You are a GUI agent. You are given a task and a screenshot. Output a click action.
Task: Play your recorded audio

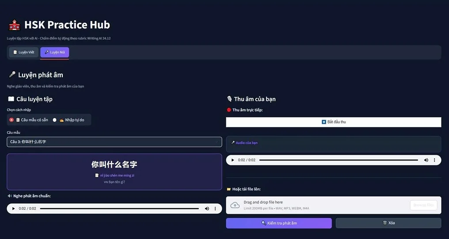pyautogui.click(x=232, y=160)
